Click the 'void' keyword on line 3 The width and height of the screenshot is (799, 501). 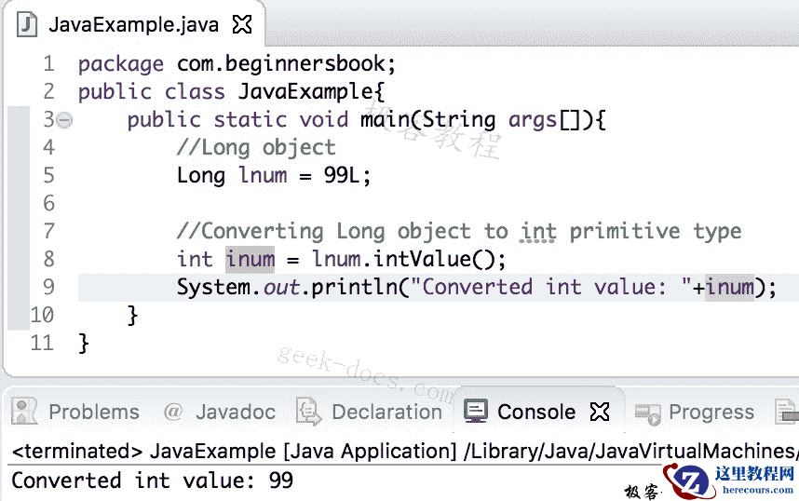point(323,120)
